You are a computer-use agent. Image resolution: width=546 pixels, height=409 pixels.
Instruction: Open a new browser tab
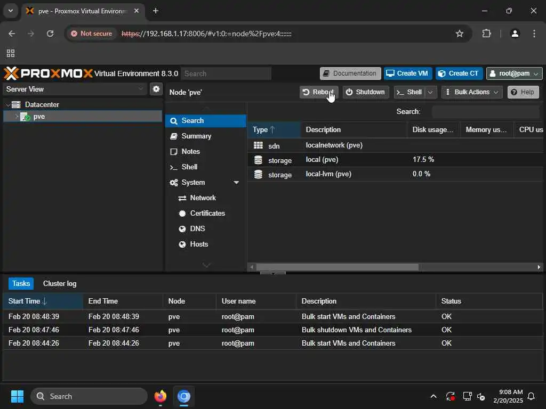click(156, 11)
